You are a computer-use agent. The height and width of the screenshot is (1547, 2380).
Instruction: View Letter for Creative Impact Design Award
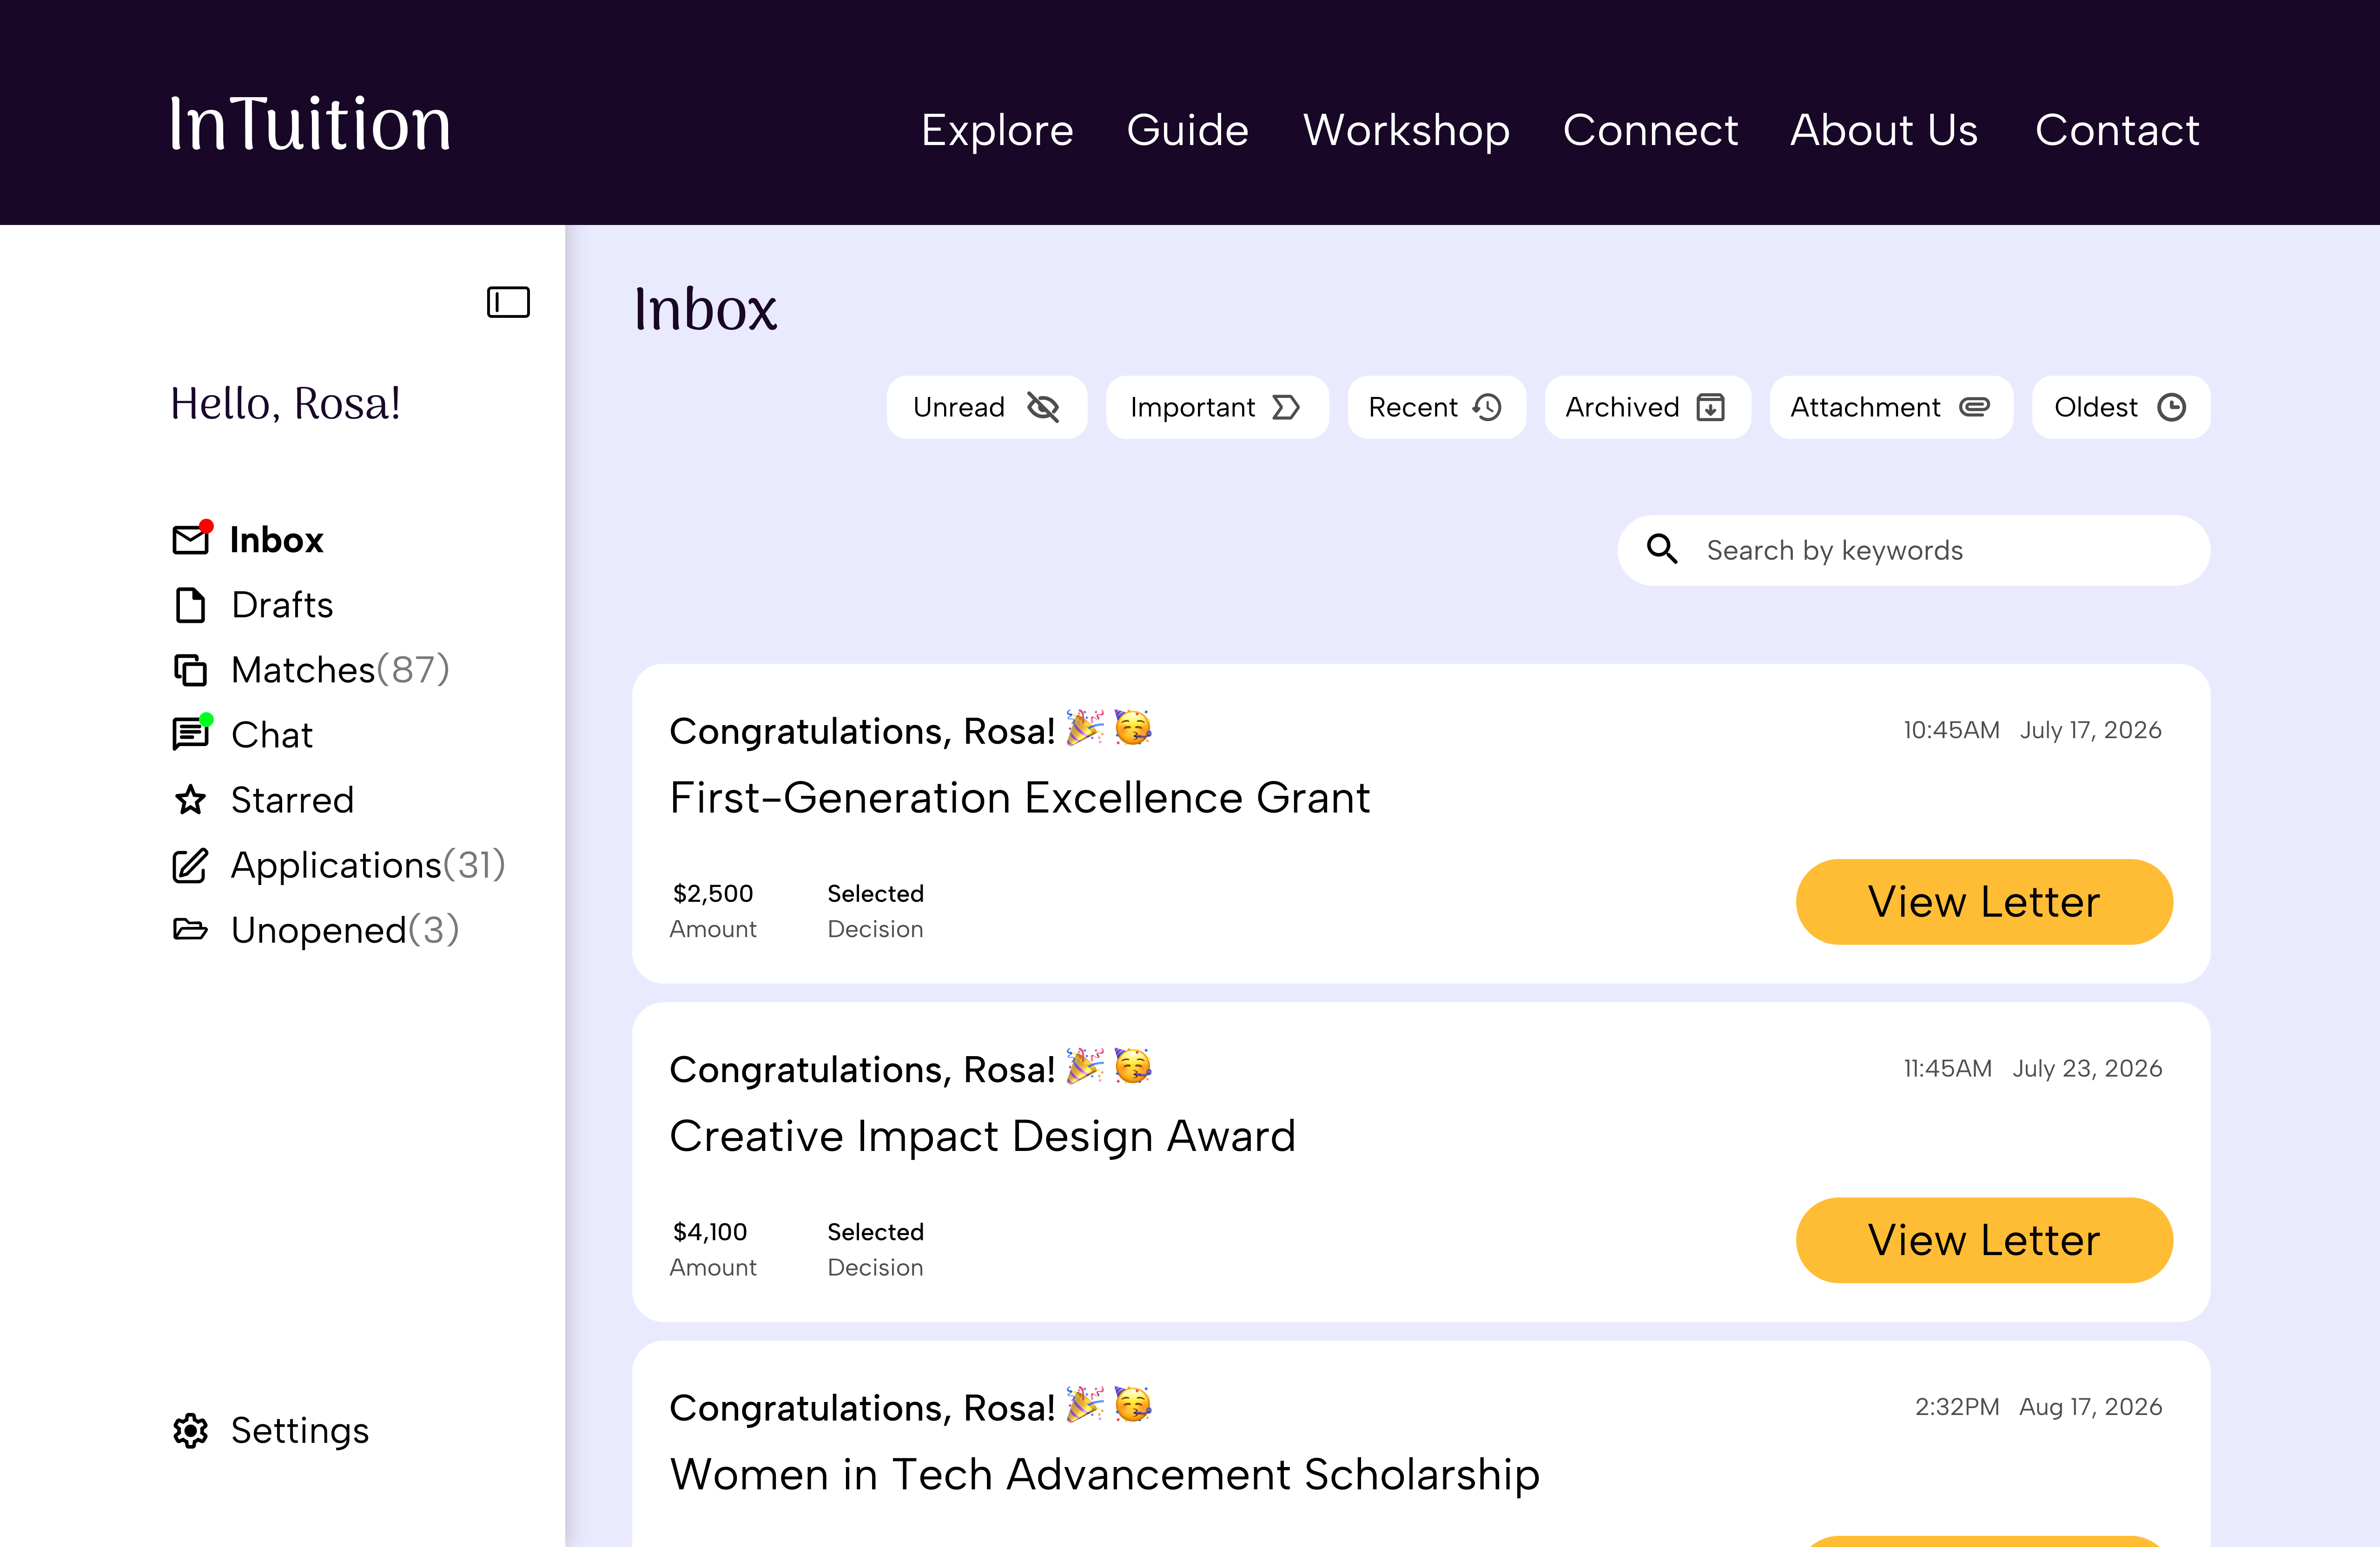(1984, 1240)
